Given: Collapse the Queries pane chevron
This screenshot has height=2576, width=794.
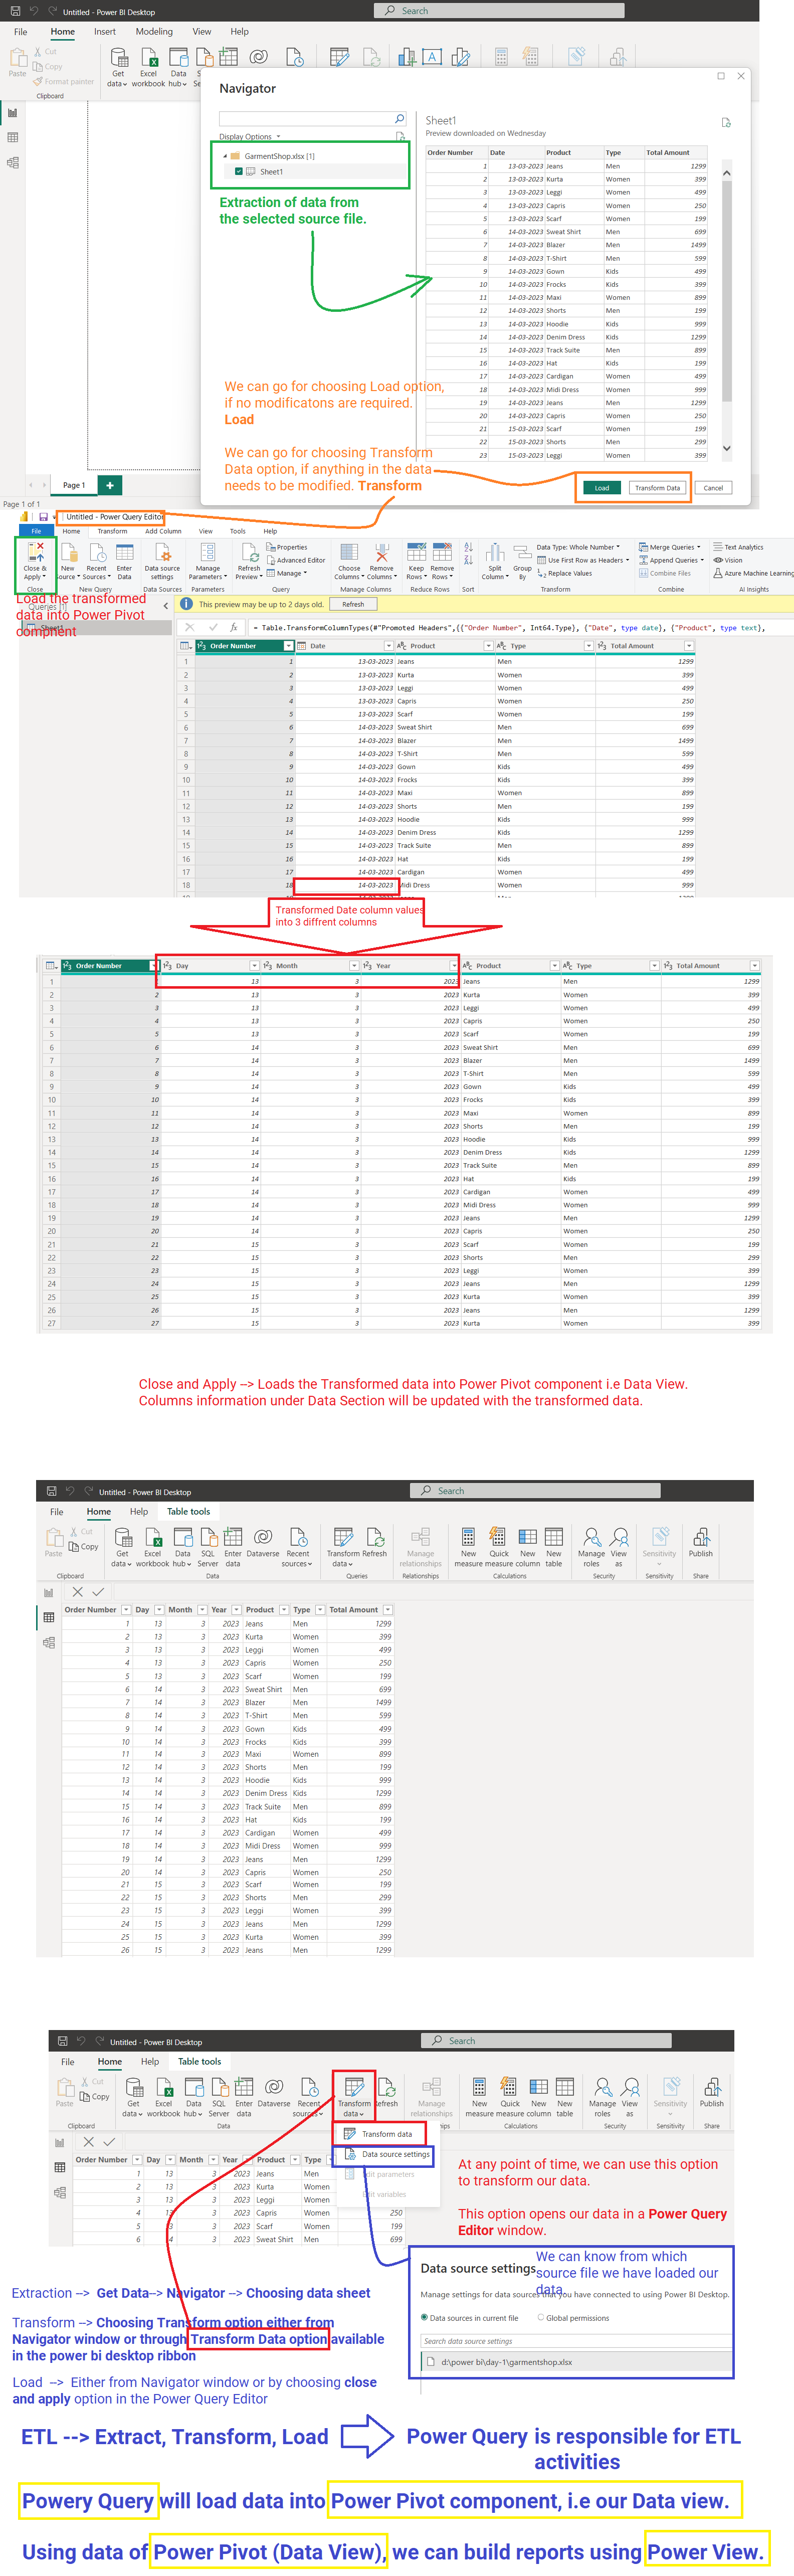Looking at the screenshot, I should 165,606.
